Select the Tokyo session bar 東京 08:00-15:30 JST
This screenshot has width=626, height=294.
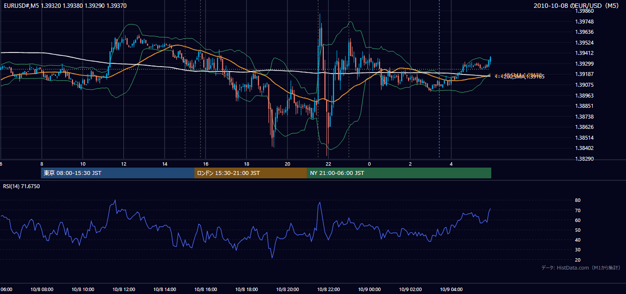[x=118, y=173]
